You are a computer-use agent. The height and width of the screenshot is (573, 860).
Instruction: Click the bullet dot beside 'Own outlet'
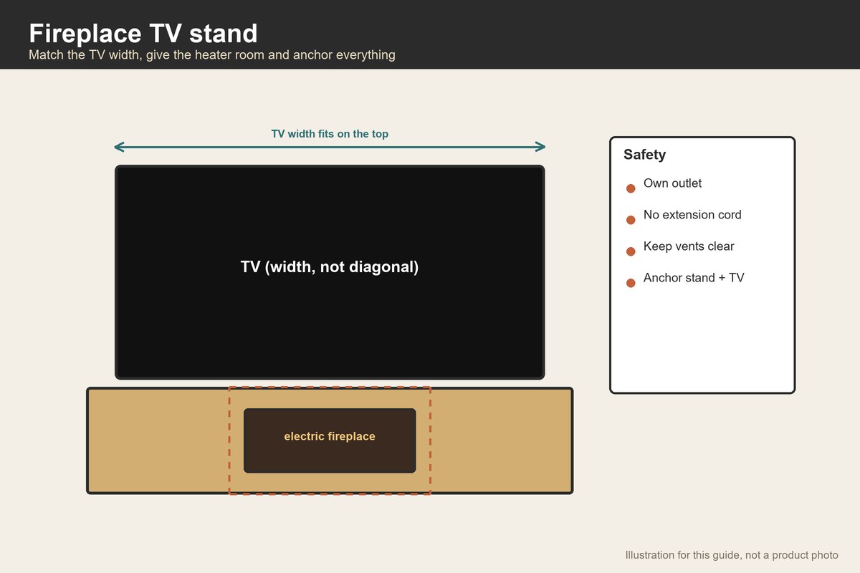point(631,188)
